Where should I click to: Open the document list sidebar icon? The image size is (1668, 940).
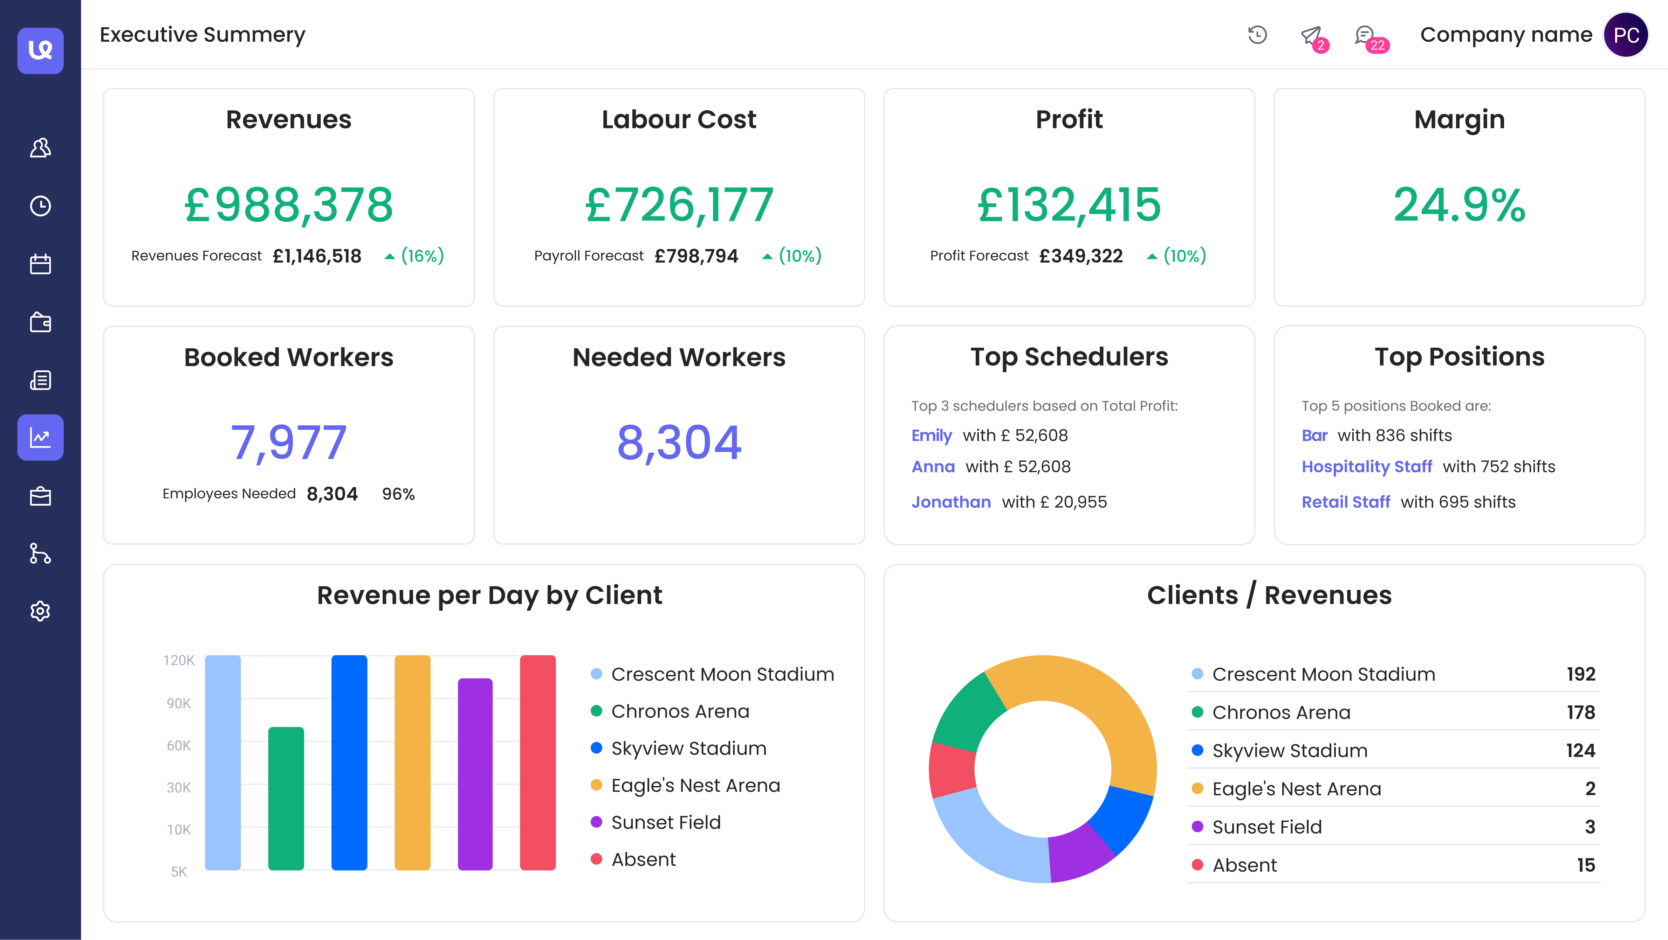(x=40, y=380)
